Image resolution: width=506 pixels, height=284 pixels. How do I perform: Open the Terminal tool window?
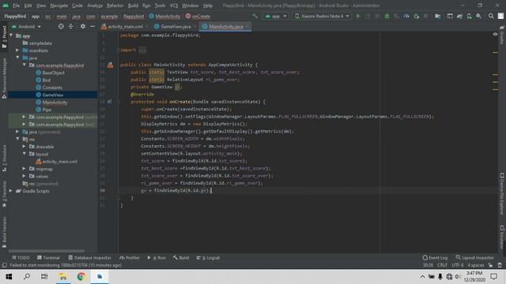[48, 258]
